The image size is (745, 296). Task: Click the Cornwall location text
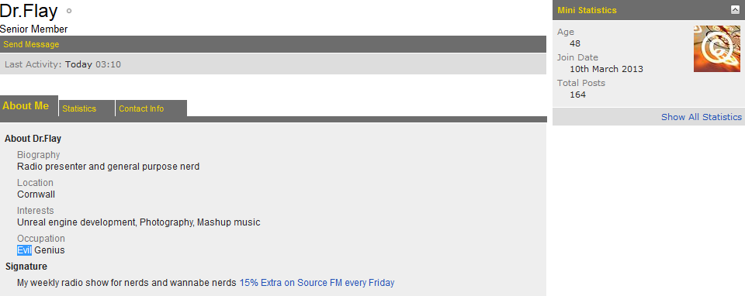point(36,194)
